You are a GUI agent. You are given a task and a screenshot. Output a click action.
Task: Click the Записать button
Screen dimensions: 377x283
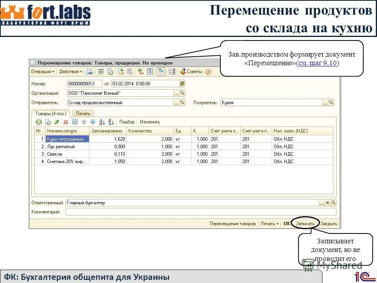[305, 224]
